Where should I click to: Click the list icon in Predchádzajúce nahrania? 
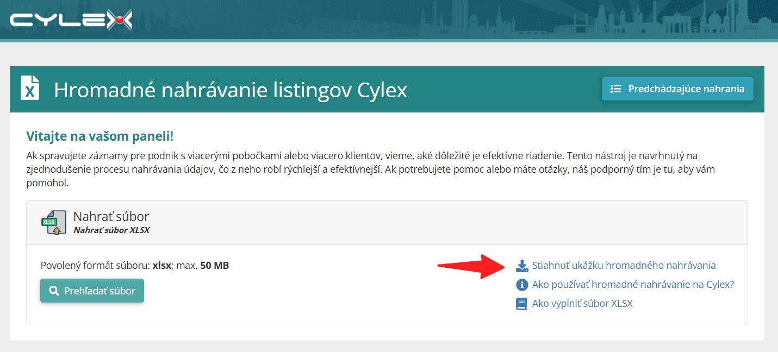[x=615, y=89]
